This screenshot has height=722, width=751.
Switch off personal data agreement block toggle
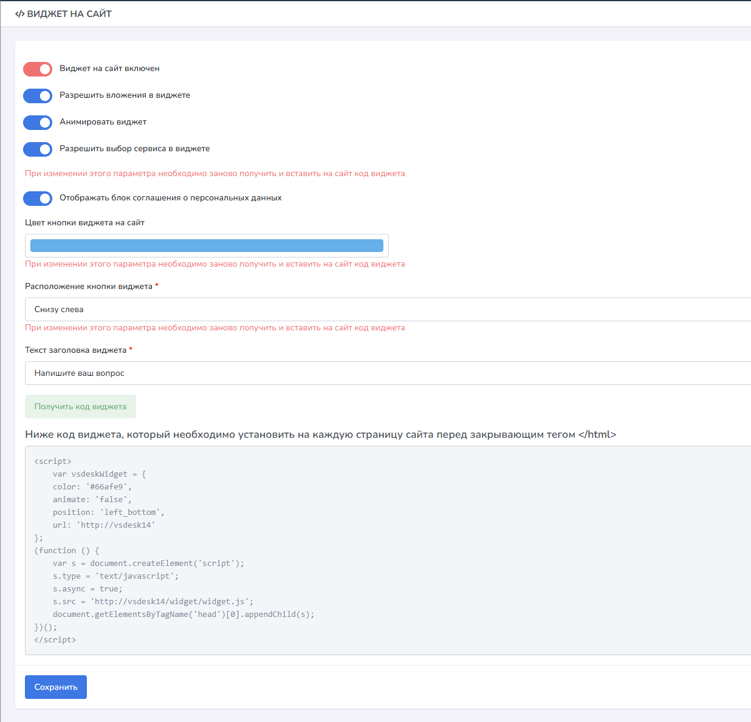click(x=38, y=199)
